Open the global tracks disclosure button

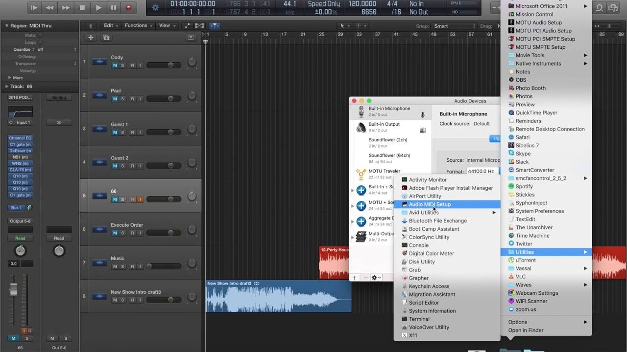[x=191, y=38]
